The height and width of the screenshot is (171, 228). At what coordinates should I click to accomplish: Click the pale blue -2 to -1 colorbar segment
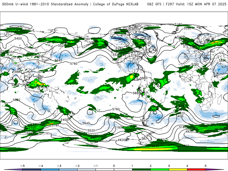pos(87,170)
